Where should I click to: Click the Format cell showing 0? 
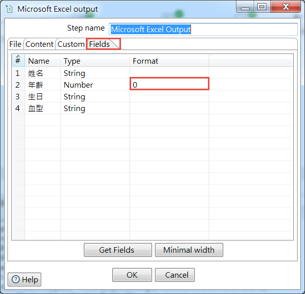point(169,84)
